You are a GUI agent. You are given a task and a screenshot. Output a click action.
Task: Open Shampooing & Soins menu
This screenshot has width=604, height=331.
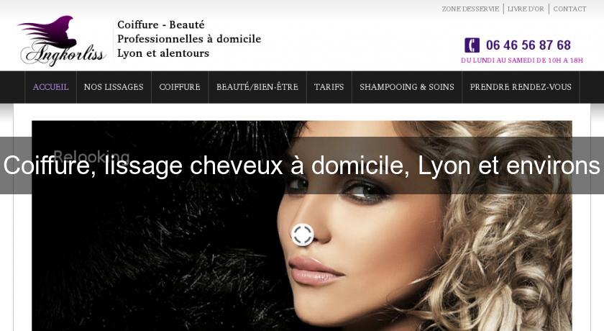407,87
